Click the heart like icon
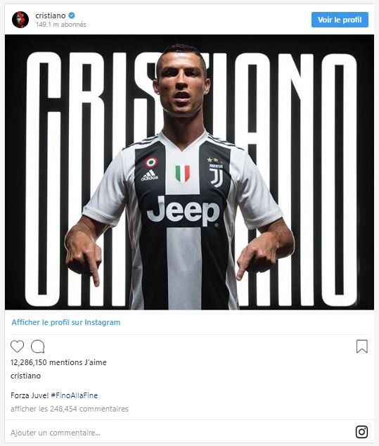The image size is (379, 446). (17, 346)
